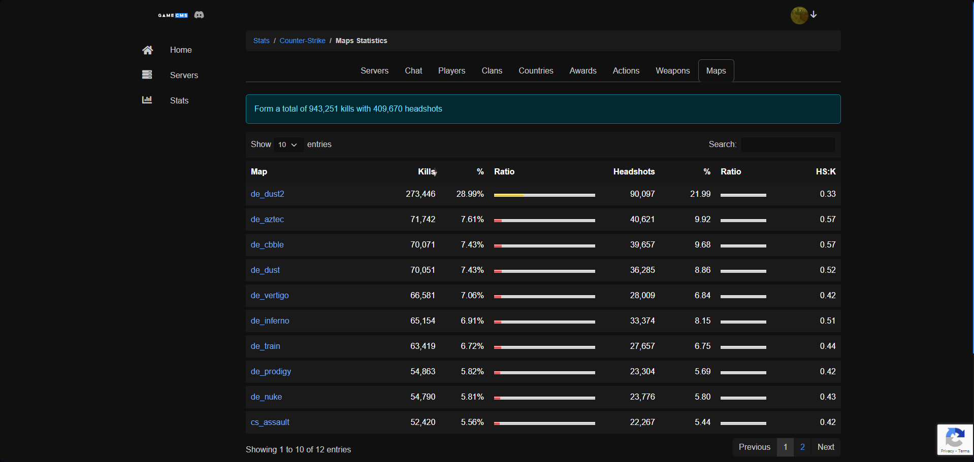Click the Servers stack icon
Viewport: 974px width, 462px height.
[x=147, y=75]
